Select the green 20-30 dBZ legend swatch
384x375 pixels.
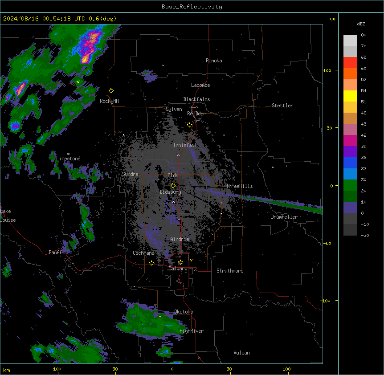(x=350, y=185)
